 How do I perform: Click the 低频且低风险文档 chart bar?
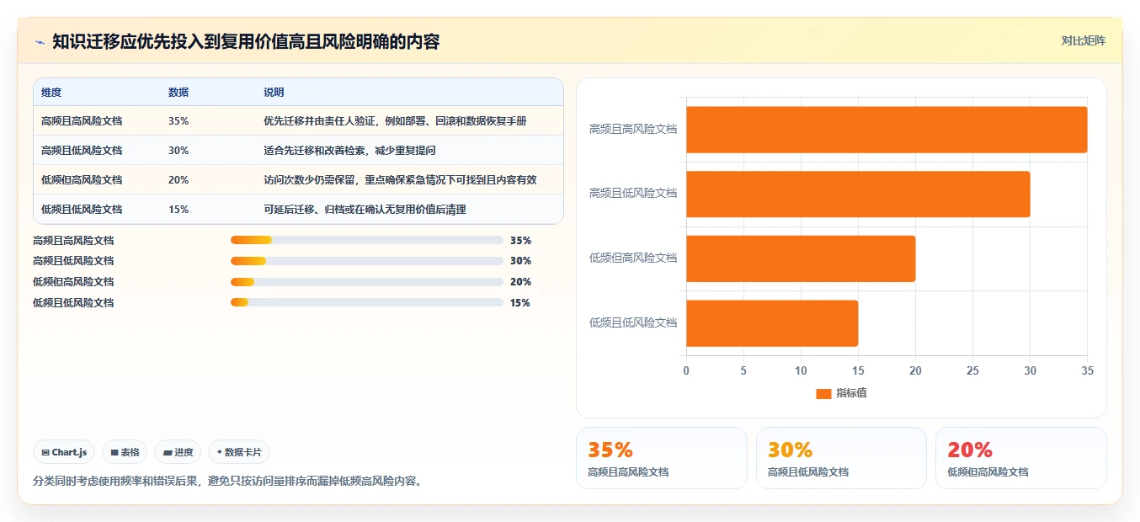tap(772, 322)
